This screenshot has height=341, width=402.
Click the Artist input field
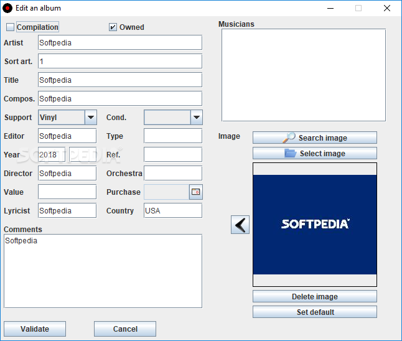(120, 42)
